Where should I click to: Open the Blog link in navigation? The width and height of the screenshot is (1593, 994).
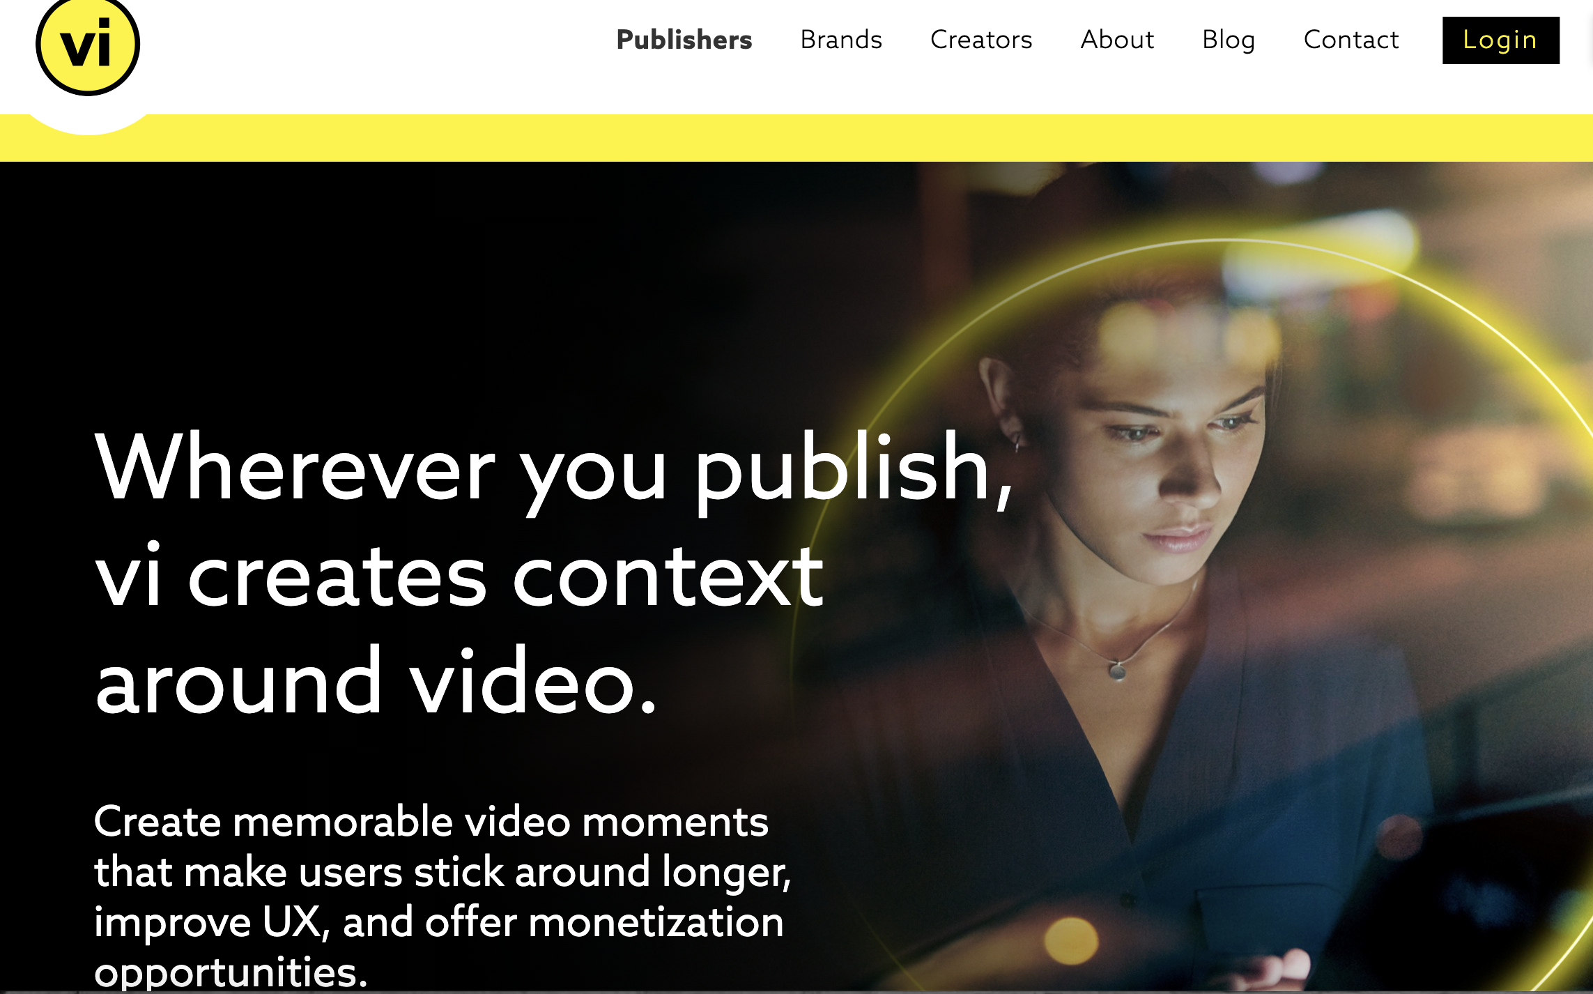[1229, 40]
